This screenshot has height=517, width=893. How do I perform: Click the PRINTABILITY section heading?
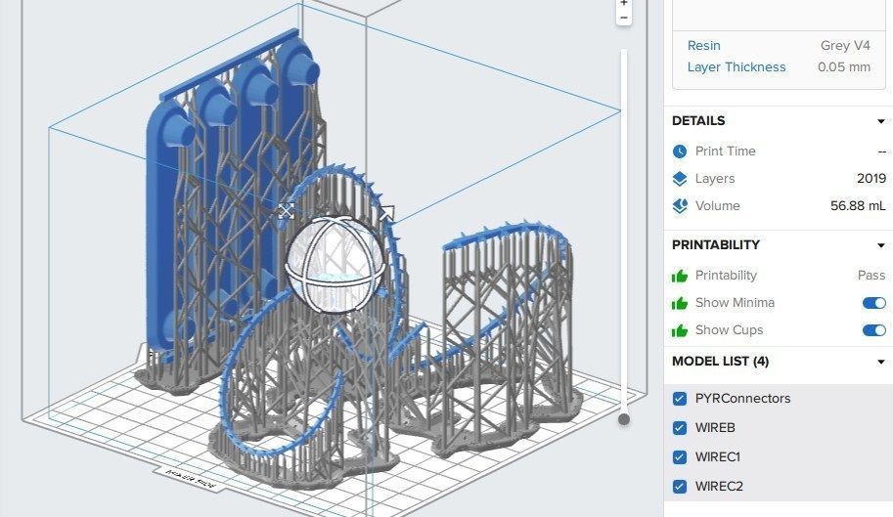point(716,245)
